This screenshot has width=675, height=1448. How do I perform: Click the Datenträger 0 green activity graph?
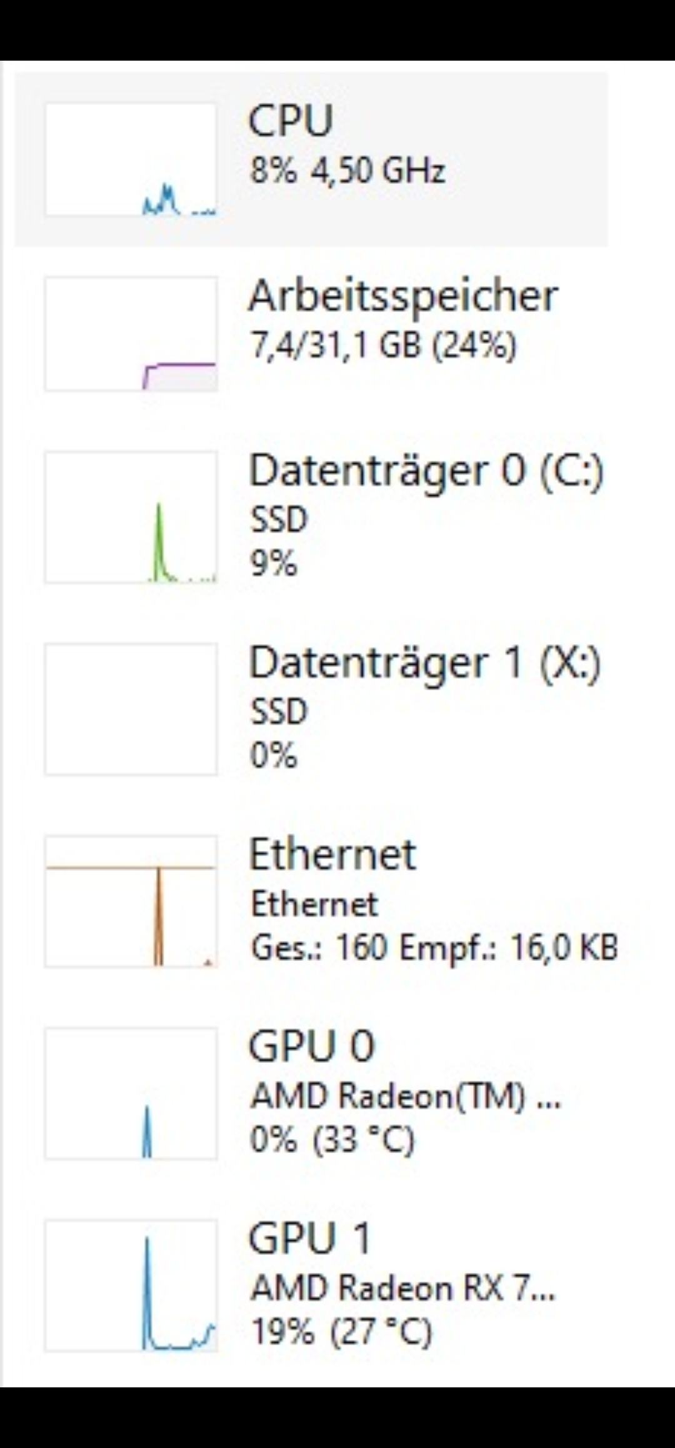[x=131, y=517]
